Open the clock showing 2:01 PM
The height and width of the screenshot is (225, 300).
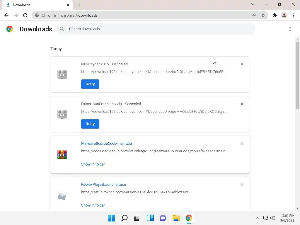287,218
